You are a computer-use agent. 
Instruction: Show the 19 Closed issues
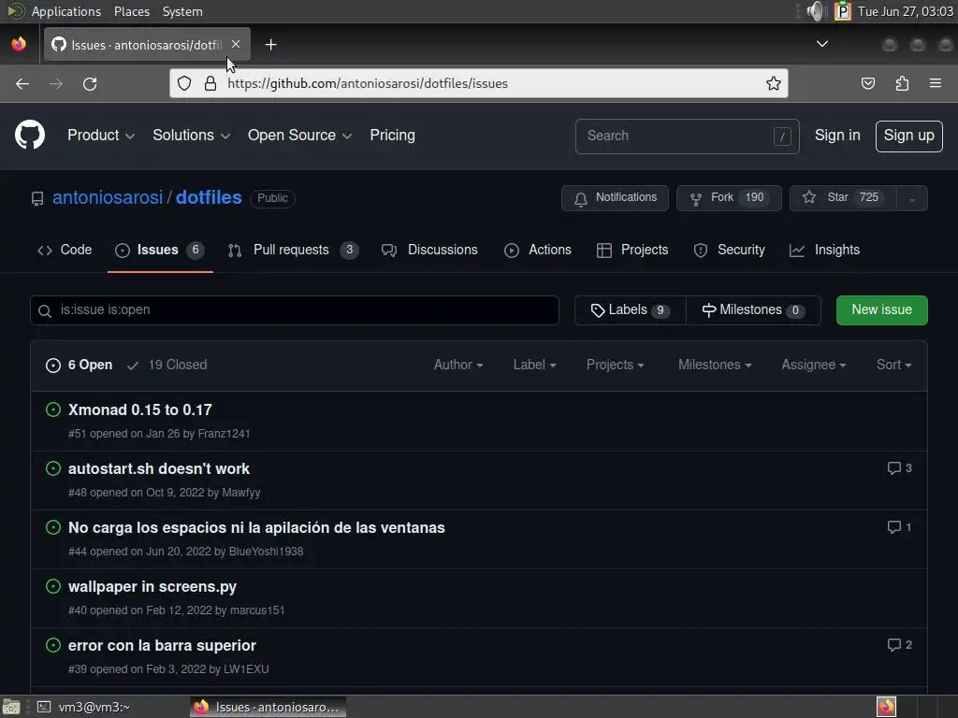(167, 366)
